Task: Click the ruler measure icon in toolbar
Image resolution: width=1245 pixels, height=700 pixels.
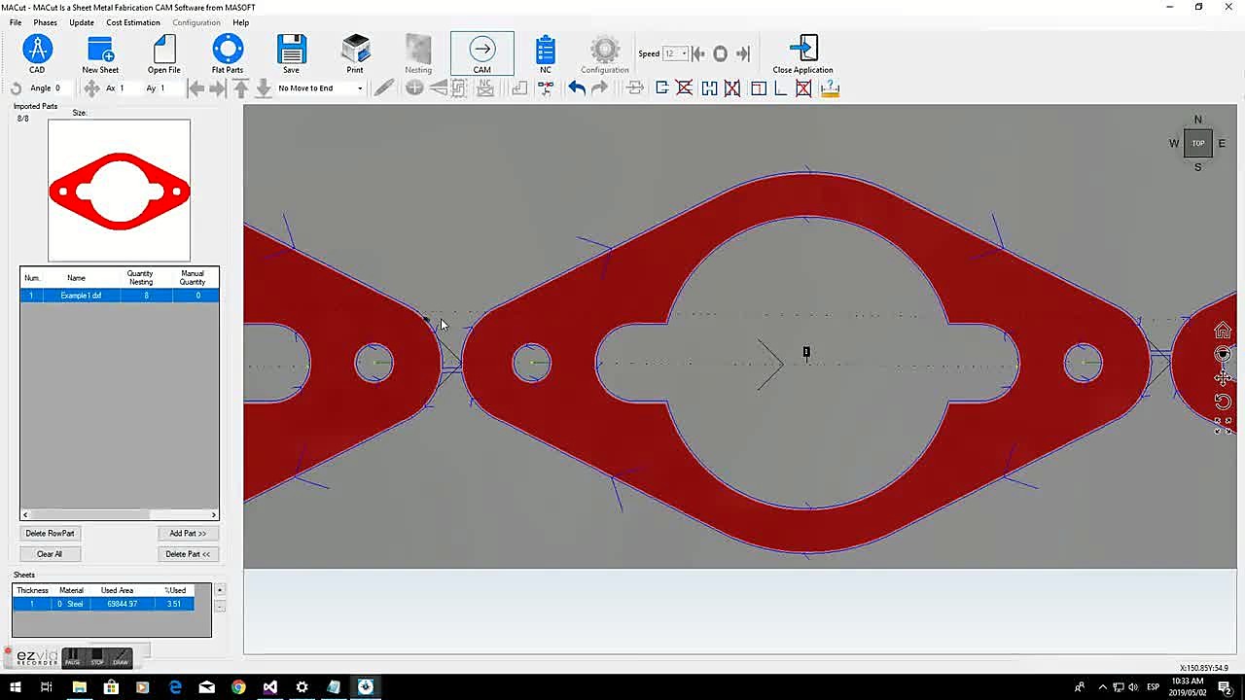Action: click(x=830, y=88)
